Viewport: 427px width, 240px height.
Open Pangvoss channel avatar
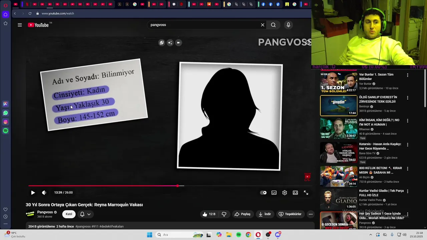pyautogui.click(x=30, y=214)
